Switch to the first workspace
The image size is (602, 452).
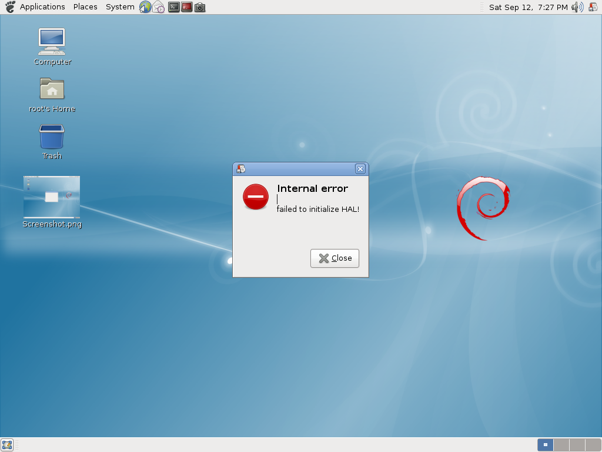click(x=545, y=445)
